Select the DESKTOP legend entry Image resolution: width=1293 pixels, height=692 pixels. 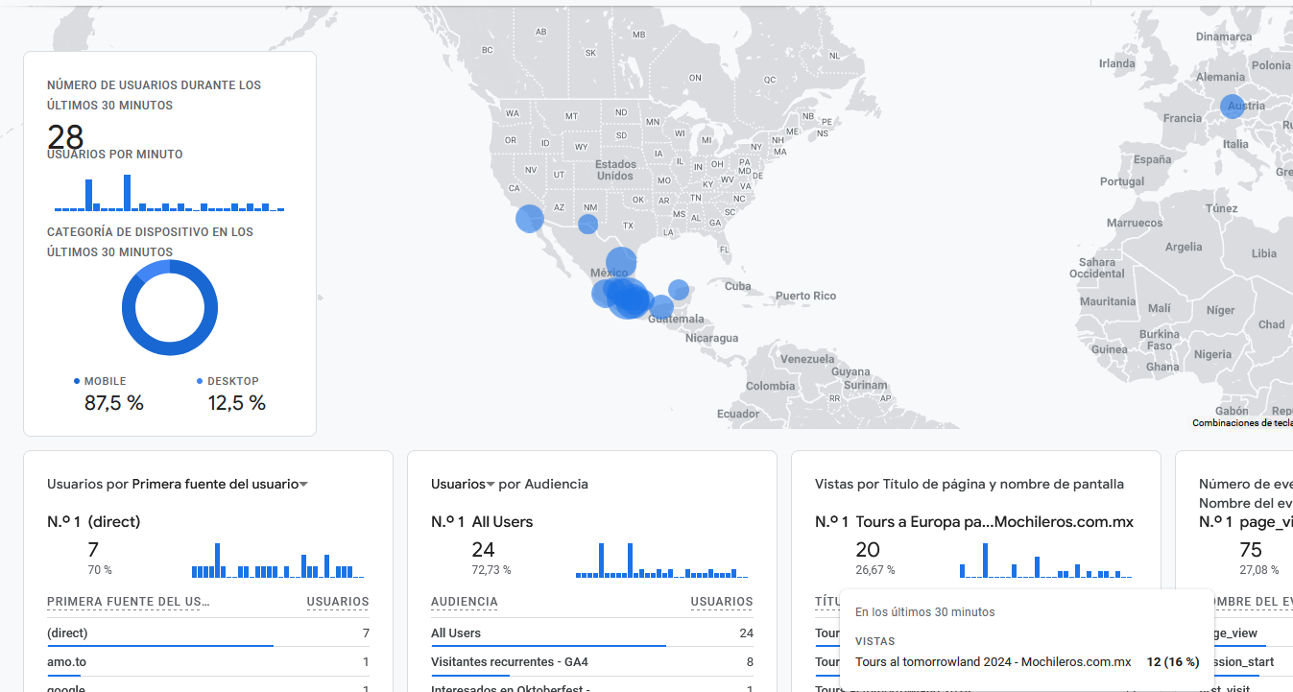coord(227,381)
